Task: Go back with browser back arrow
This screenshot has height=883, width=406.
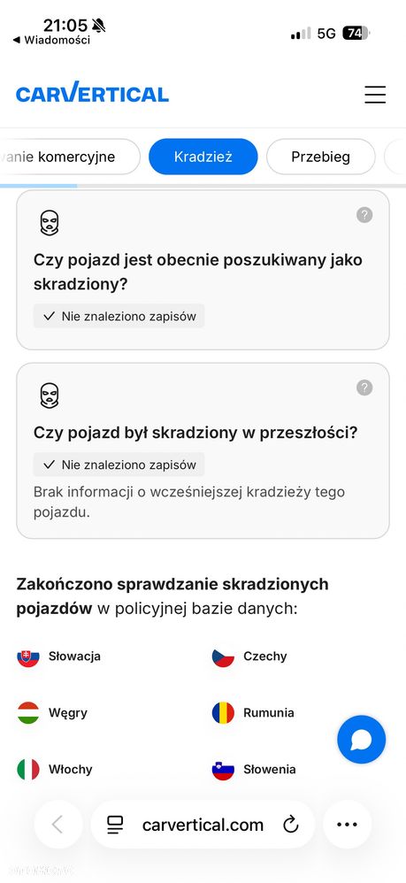Action: pos(58,825)
